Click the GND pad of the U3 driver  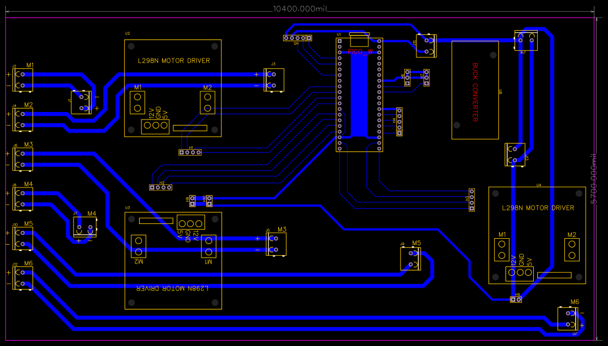[190, 224]
